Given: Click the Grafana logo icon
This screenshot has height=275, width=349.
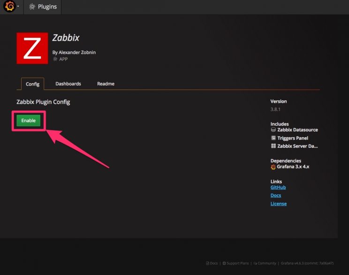Looking at the screenshot, I should tap(9, 7).
